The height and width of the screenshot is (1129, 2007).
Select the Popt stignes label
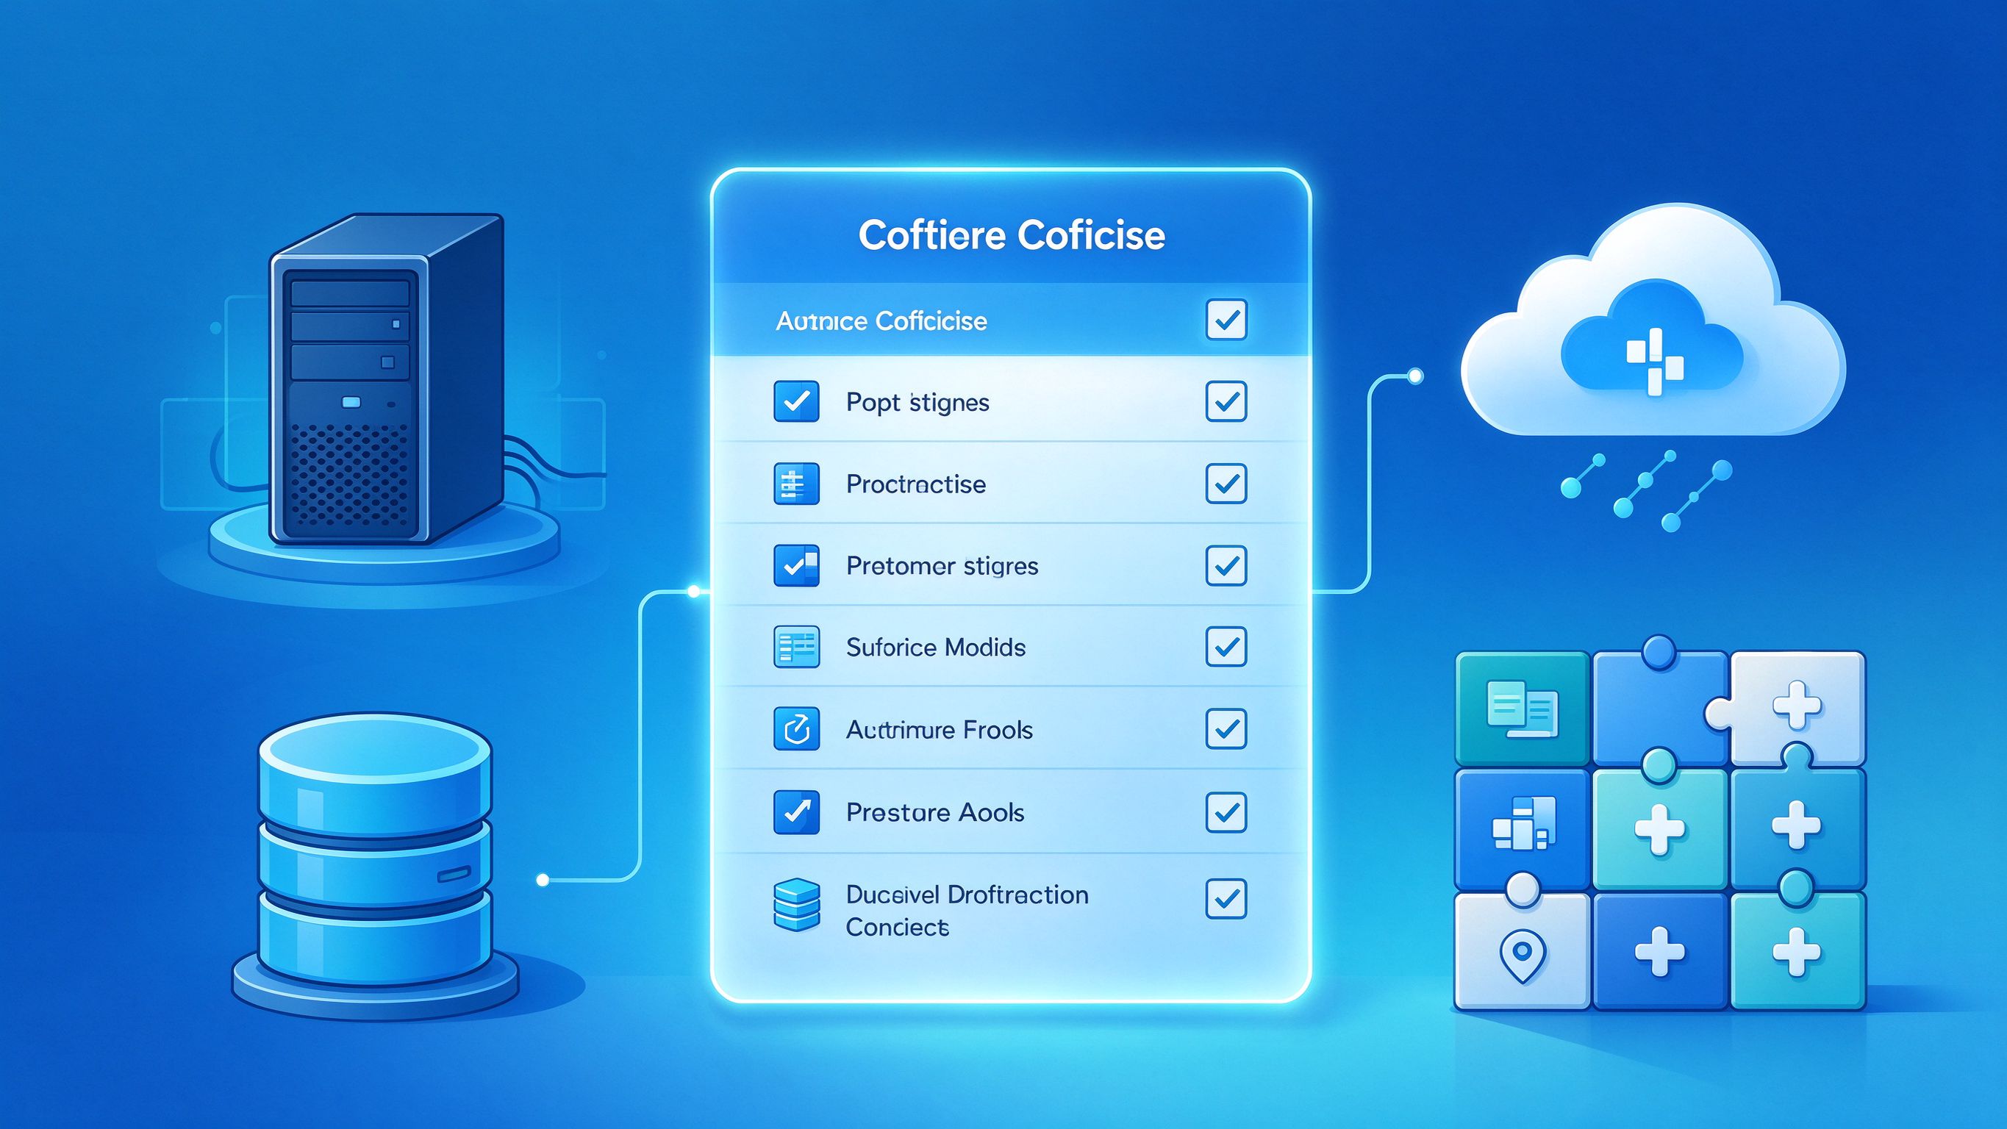click(x=917, y=403)
